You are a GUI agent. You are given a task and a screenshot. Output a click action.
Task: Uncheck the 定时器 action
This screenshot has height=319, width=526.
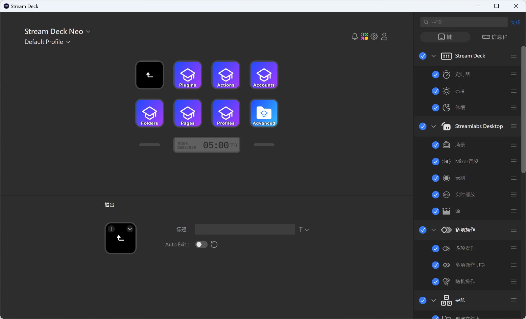click(x=436, y=75)
